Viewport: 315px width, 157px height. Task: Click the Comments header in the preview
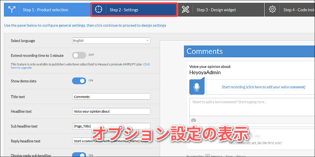[249, 51]
